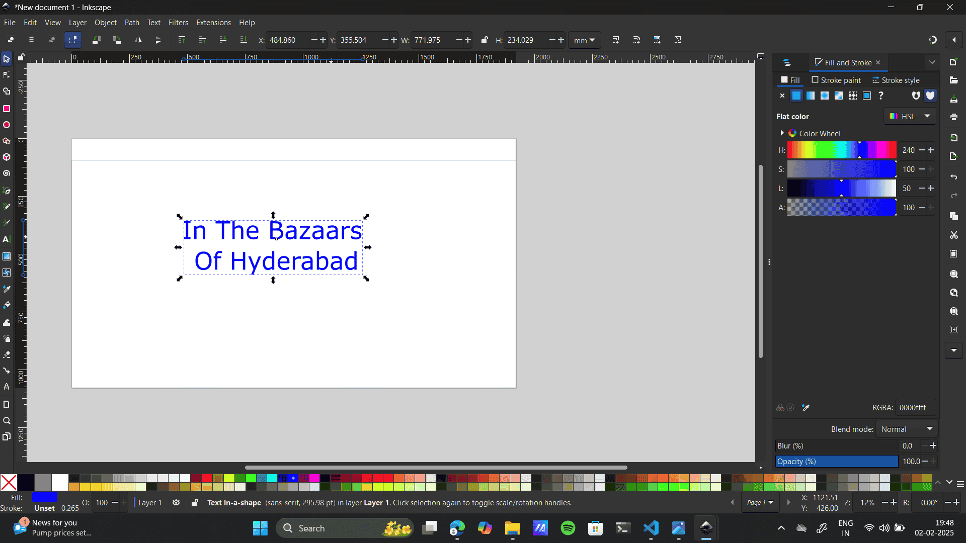Toggle Layer 1 lock icon
Viewport: 966px width, 543px height.
(x=195, y=502)
